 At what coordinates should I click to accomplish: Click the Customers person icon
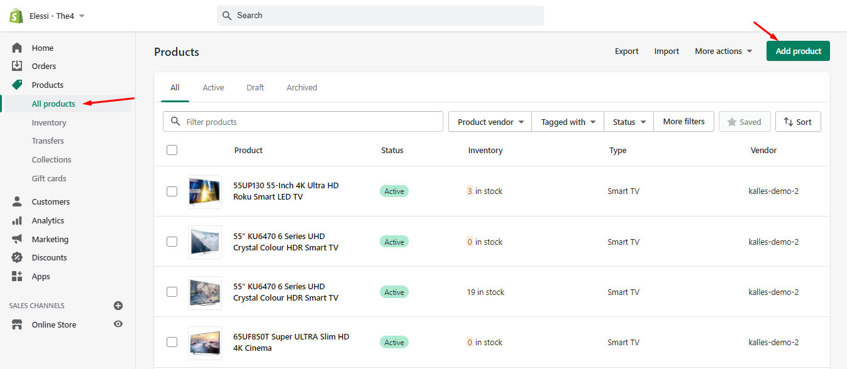coord(17,201)
